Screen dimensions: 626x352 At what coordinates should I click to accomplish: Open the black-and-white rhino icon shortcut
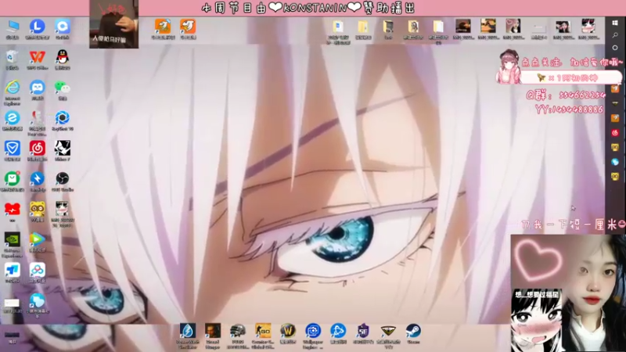pos(63,149)
